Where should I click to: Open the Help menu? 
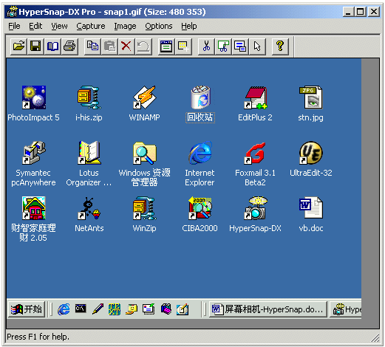click(x=189, y=26)
